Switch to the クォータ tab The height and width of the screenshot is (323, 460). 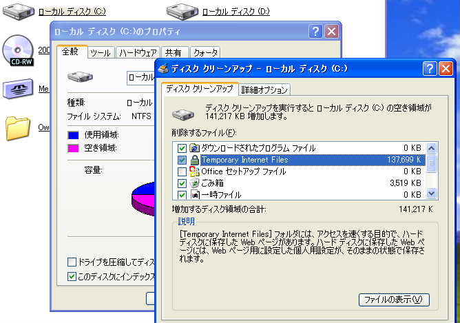point(206,53)
